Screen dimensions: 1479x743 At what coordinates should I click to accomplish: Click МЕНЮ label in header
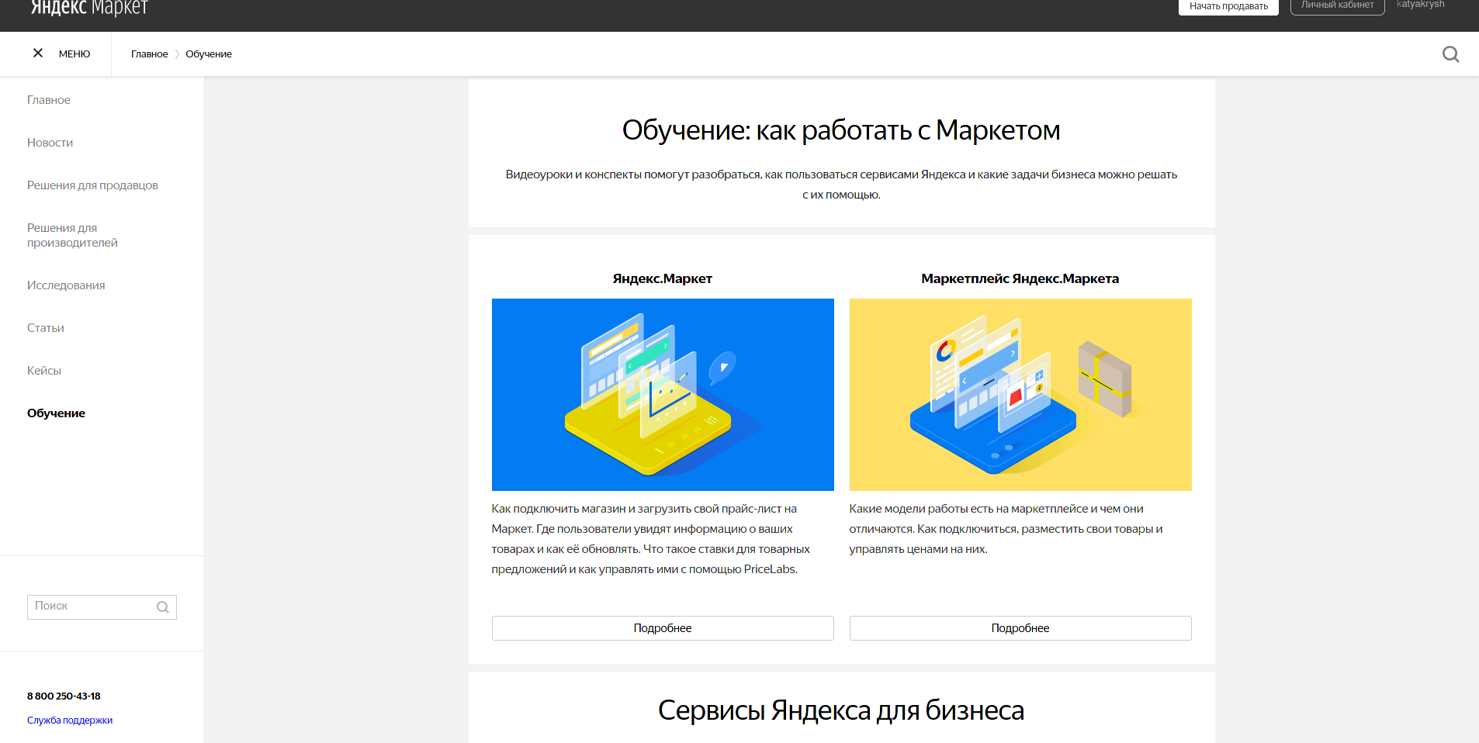tap(74, 54)
